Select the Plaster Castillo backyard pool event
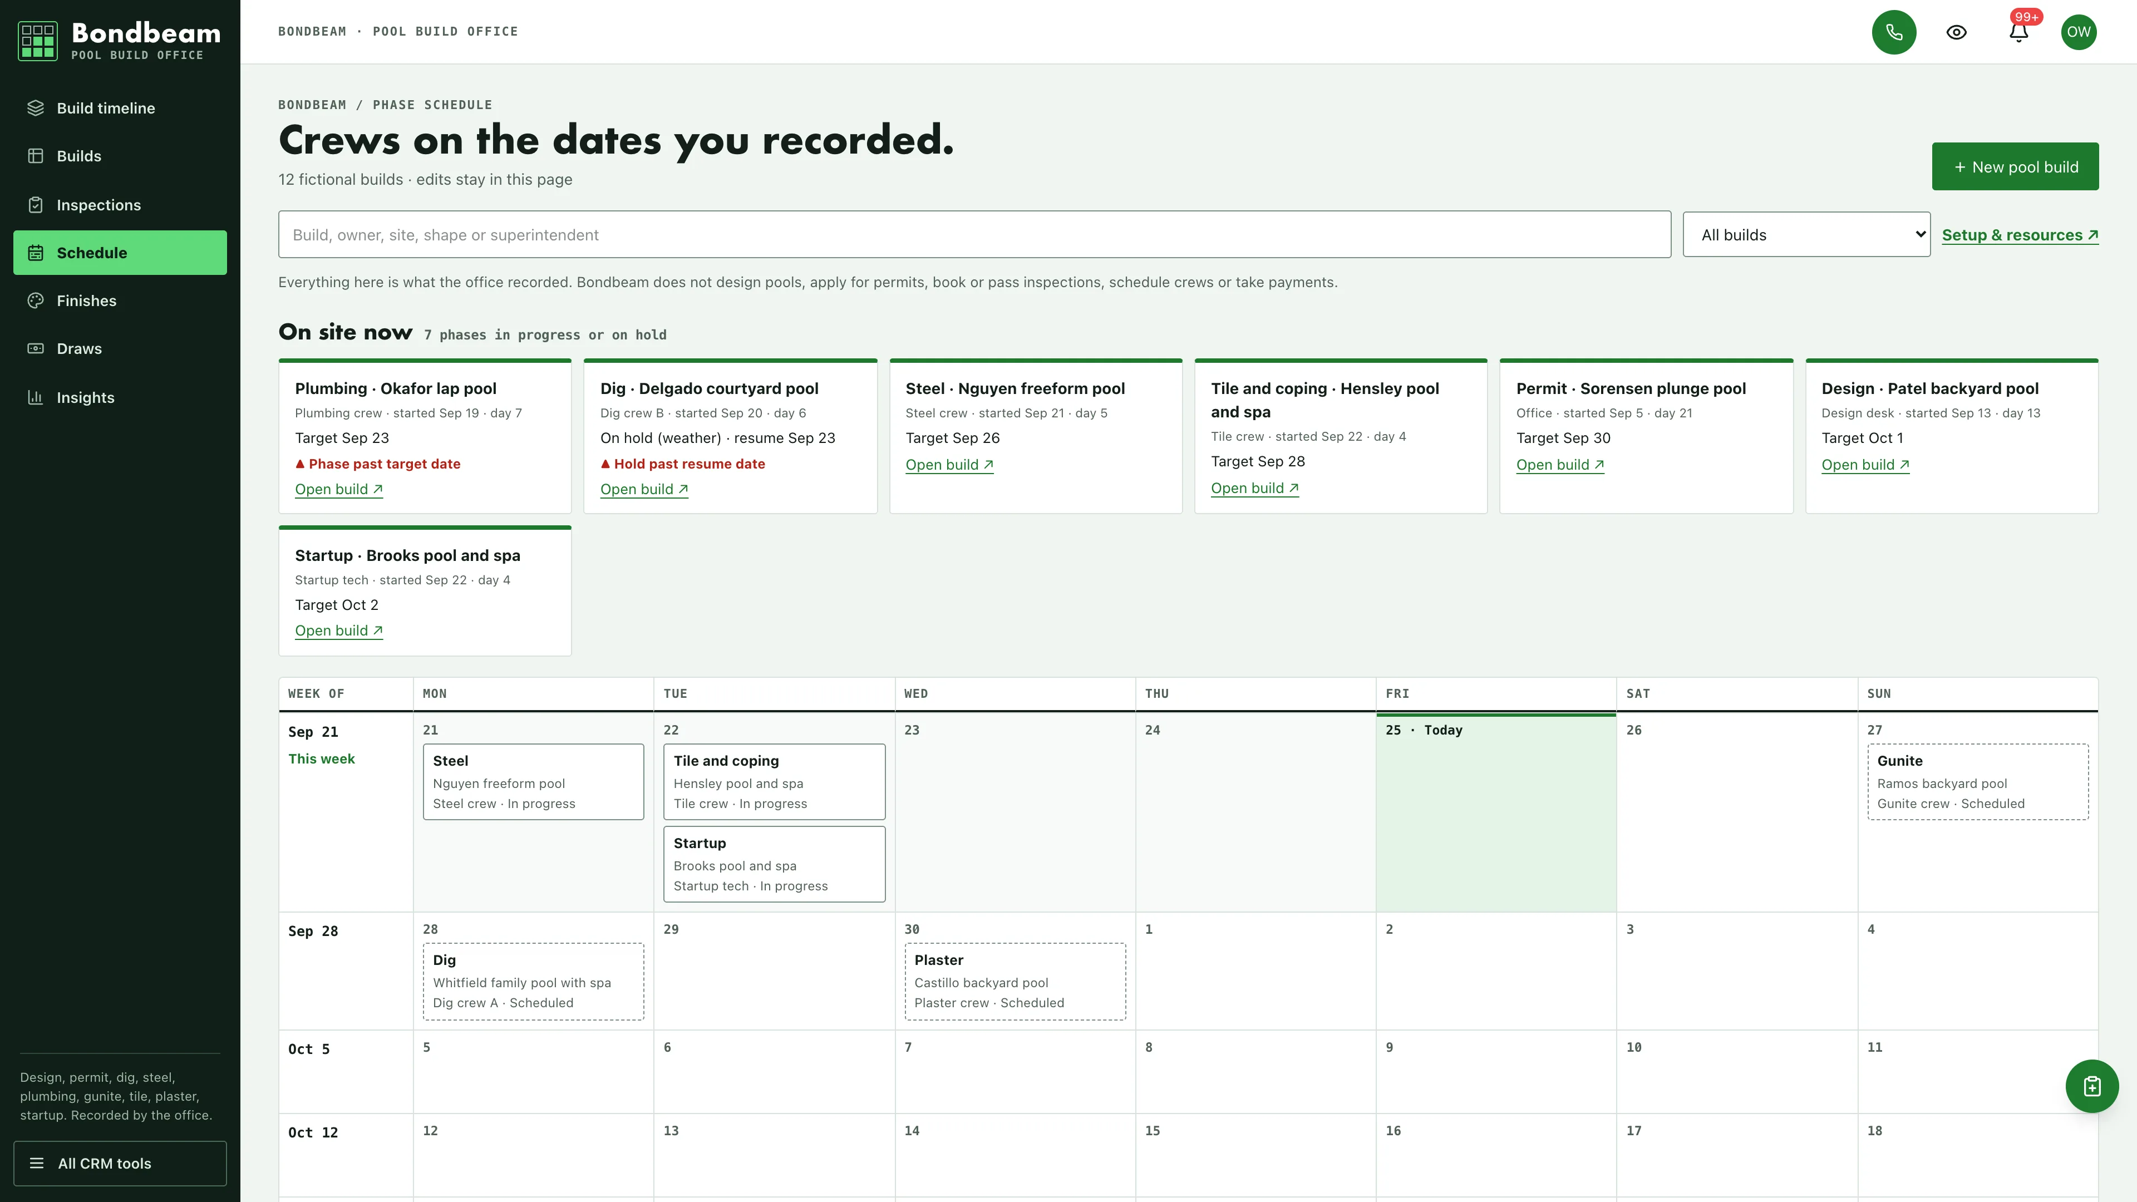2137x1202 pixels. pyautogui.click(x=1015, y=981)
